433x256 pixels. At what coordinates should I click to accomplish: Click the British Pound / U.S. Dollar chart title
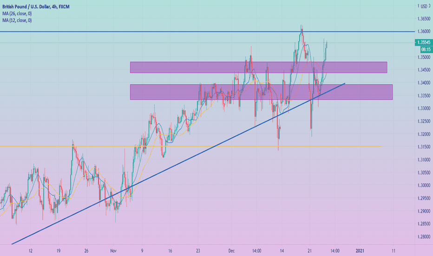36,7
